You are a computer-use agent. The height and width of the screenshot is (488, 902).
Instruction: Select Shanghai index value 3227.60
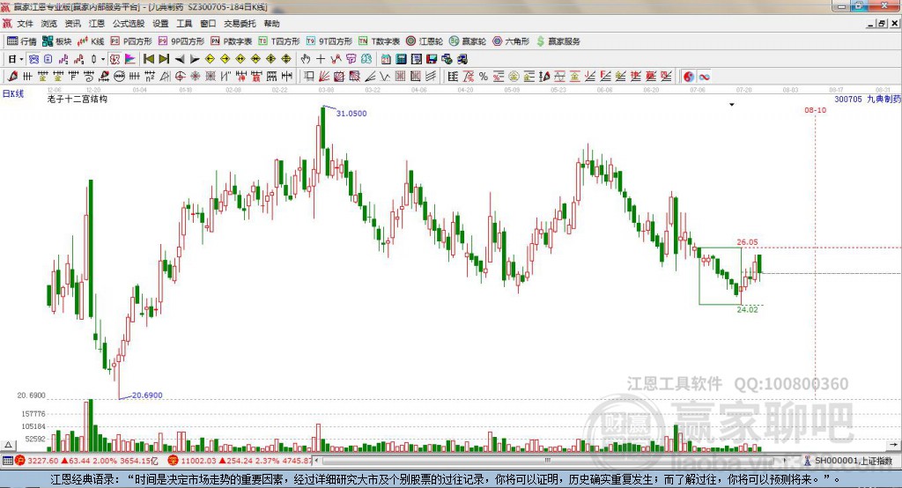pyautogui.click(x=42, y=461)
